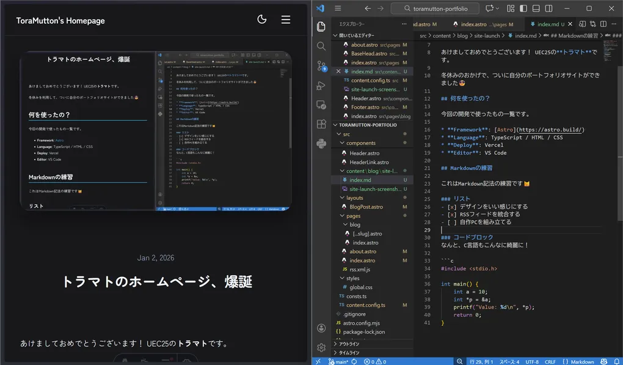The height and width of the screenshot is (365, 623).
Task: Collapse the pages folder in explorer
Action: 353,216
